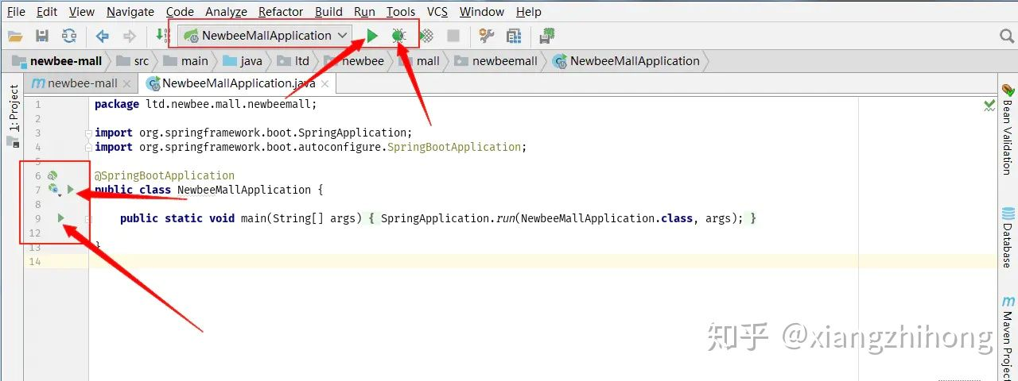
Task: Navigate forward with the right arrow icon
Action: click(x=129, y=36)
